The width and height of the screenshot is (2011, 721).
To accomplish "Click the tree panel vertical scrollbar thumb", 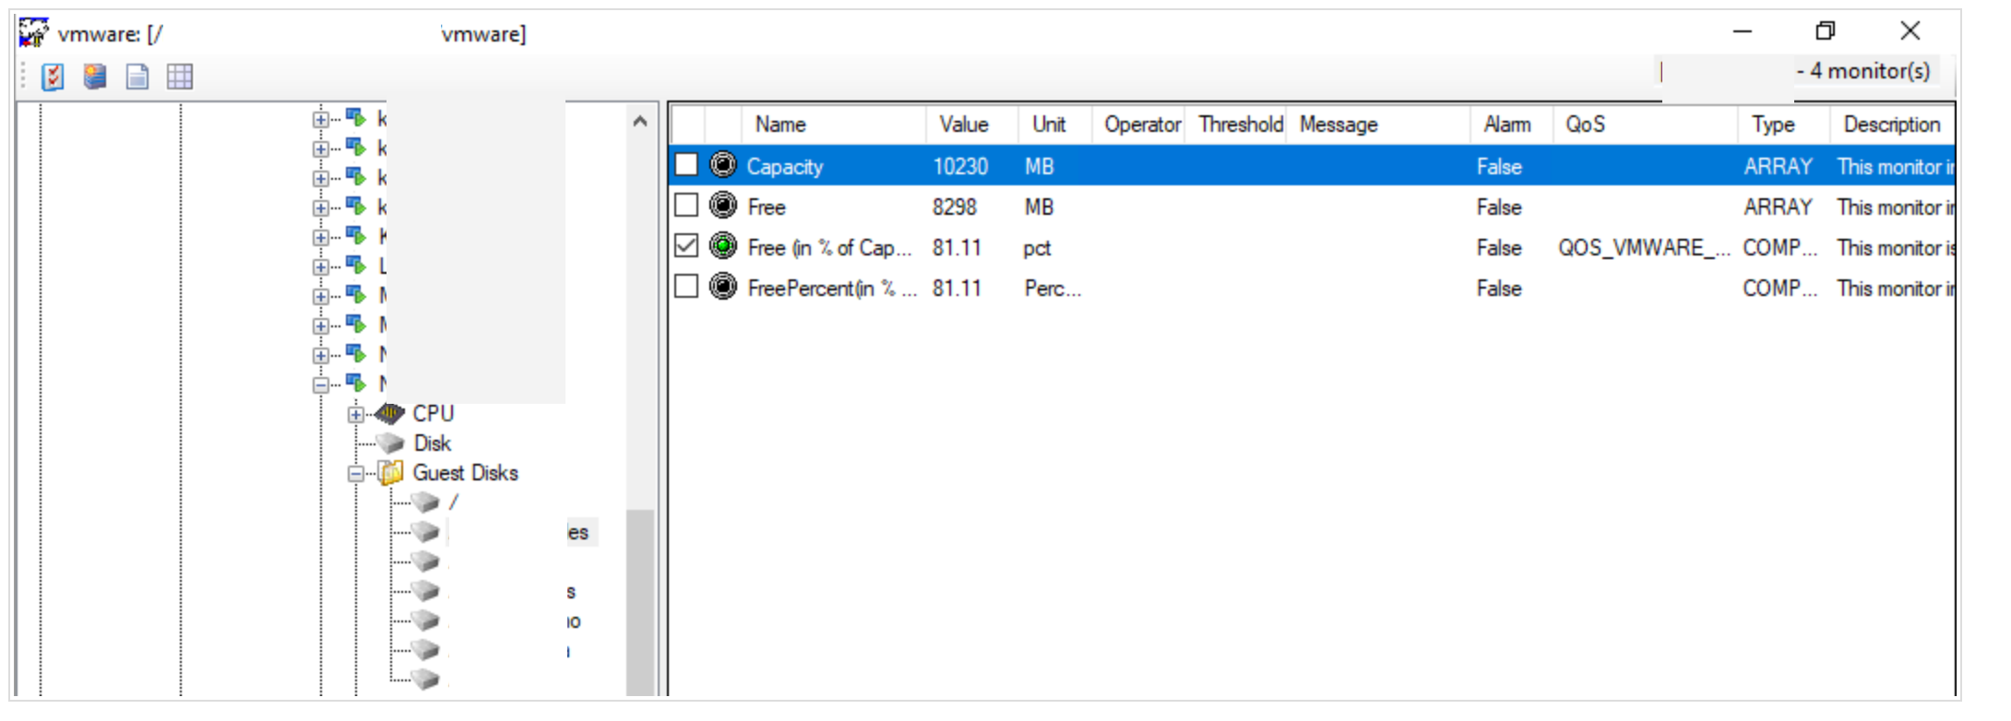I will click(640, 601).
